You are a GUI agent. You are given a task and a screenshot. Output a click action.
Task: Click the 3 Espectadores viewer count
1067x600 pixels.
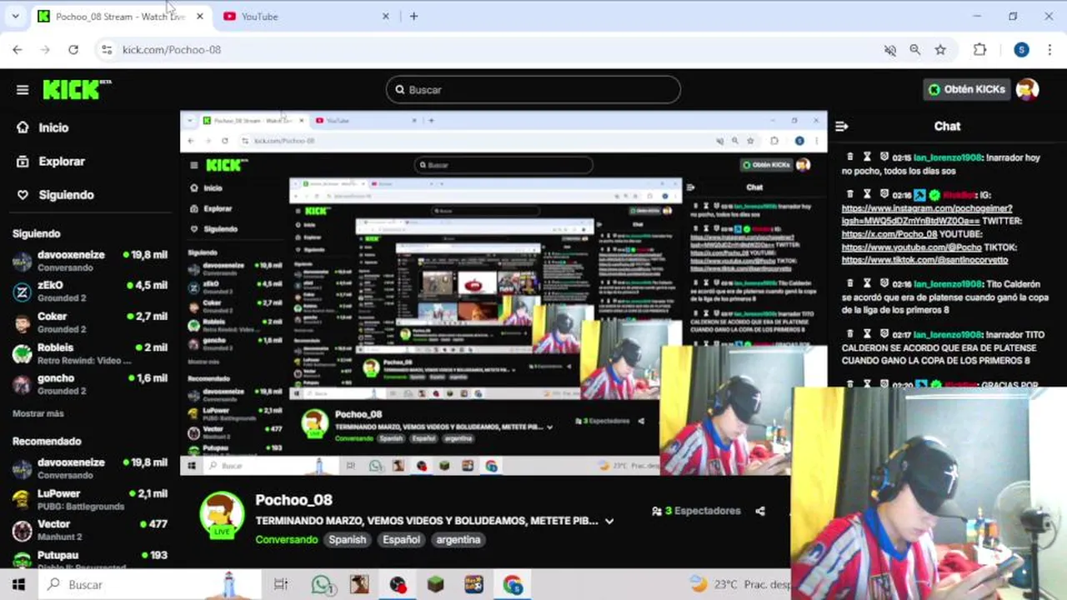[696, 511]
